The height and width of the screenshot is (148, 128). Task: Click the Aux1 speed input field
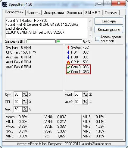pos(78,94)
